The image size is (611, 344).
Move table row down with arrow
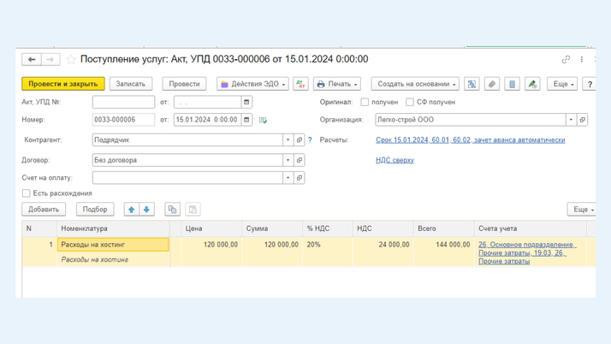coord(146,210)
